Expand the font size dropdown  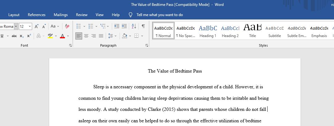30,26
